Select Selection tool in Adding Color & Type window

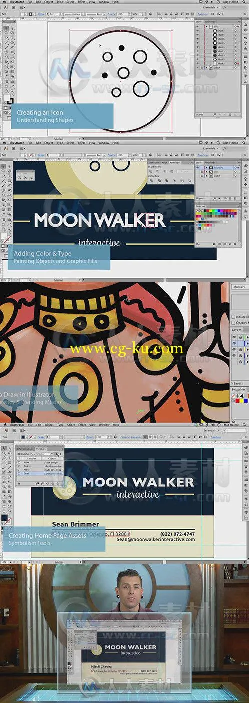[x=4, y=166]
